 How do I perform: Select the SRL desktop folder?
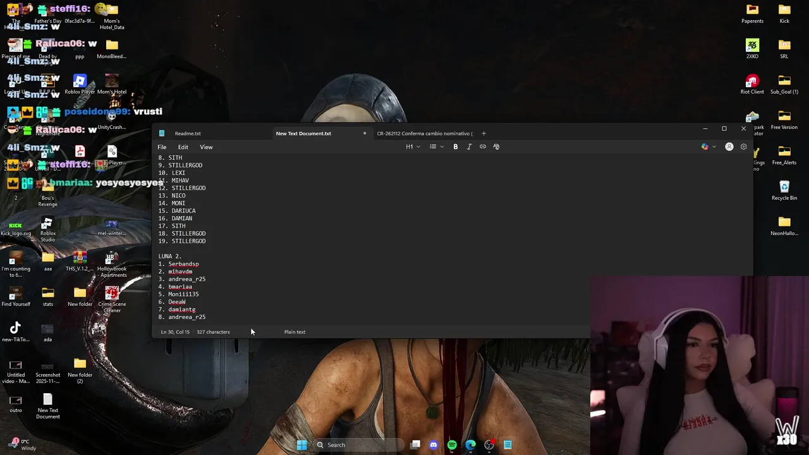point(784,49)
